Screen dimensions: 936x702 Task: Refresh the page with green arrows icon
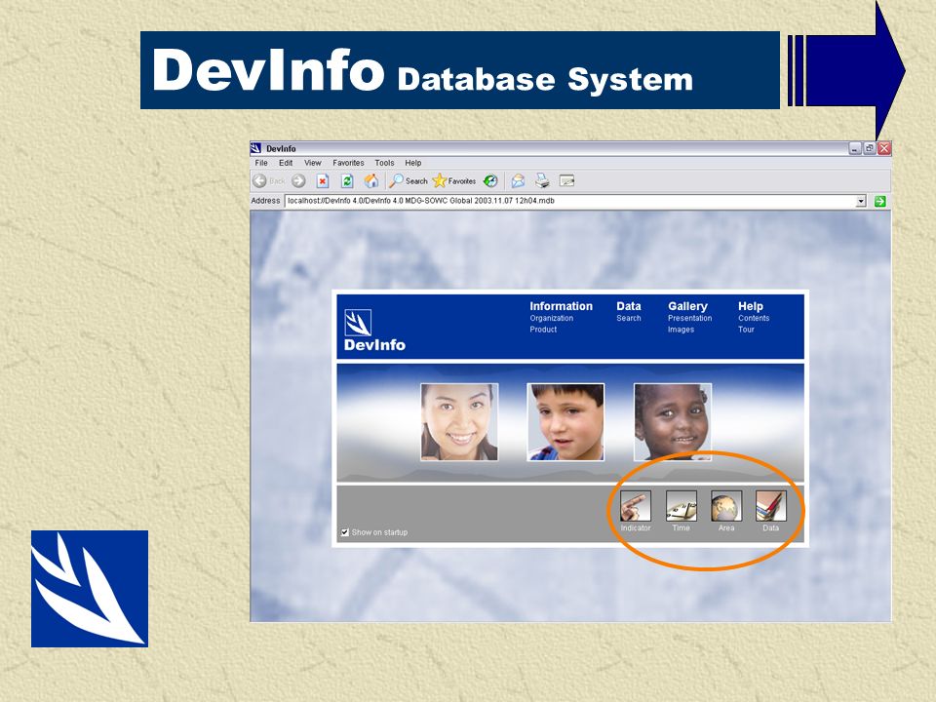point(347,181)
